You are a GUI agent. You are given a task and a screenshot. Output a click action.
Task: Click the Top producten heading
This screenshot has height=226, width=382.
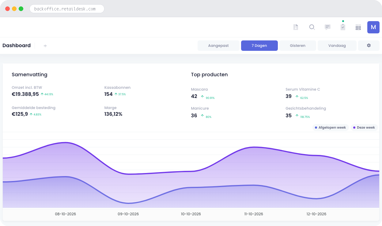pyautogui.click(x=209, y=75)
